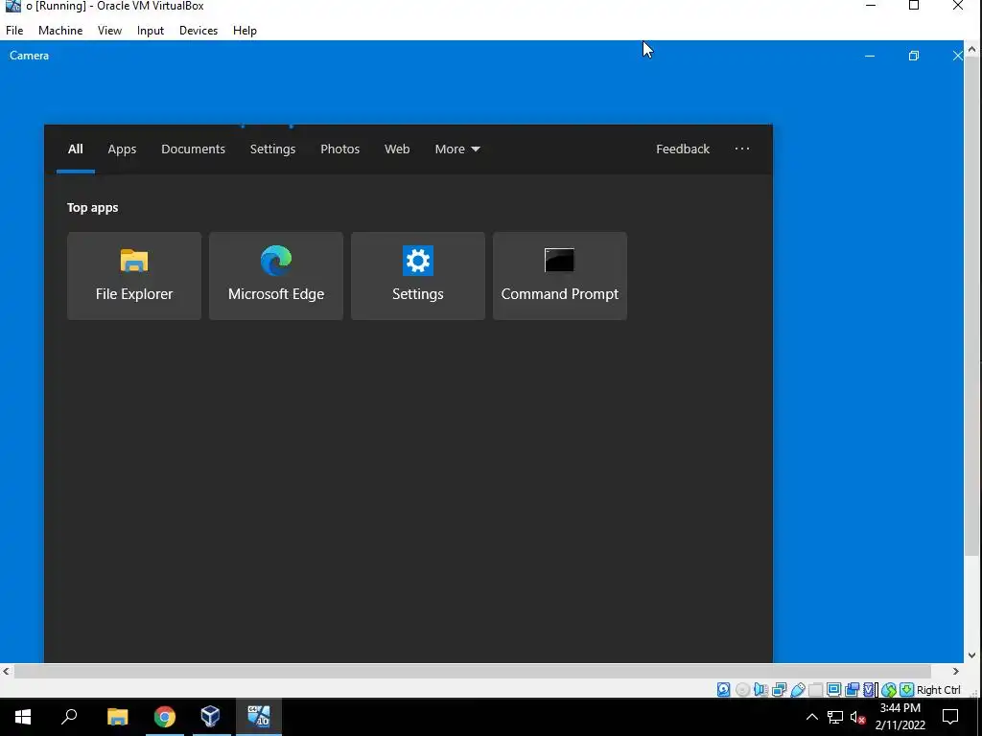982x736 pixels.
Task: Open taskbar Search magnifier
Action: [69, 717]
